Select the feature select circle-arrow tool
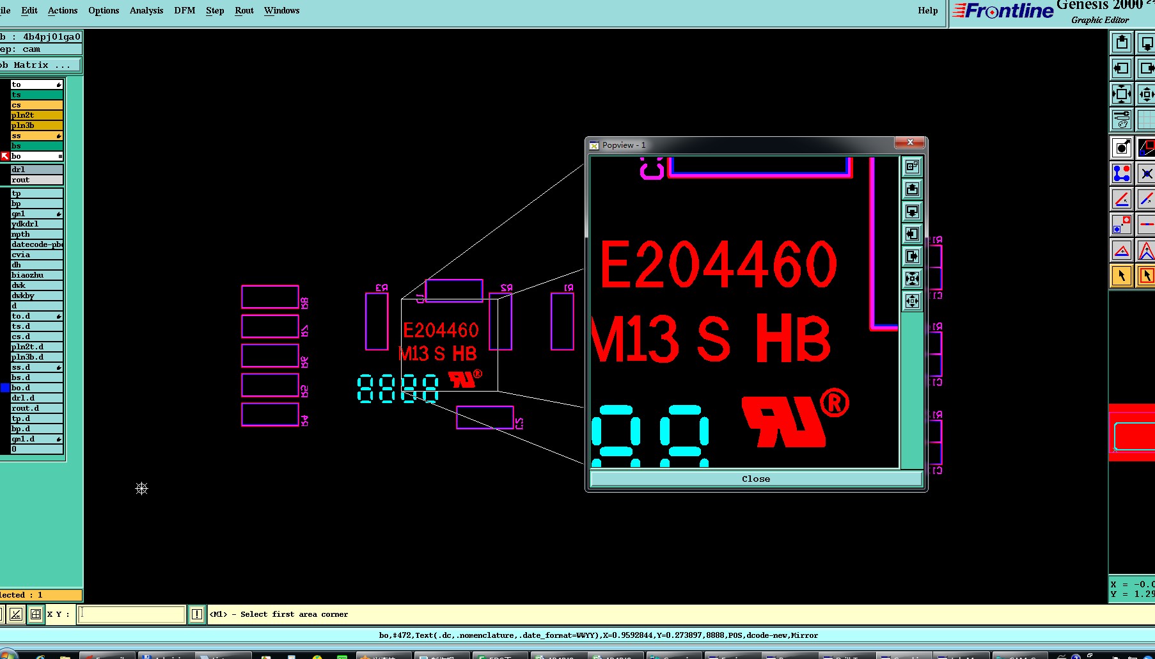This screenshot has height=659, width=1155. click(x=1122, y=148)
